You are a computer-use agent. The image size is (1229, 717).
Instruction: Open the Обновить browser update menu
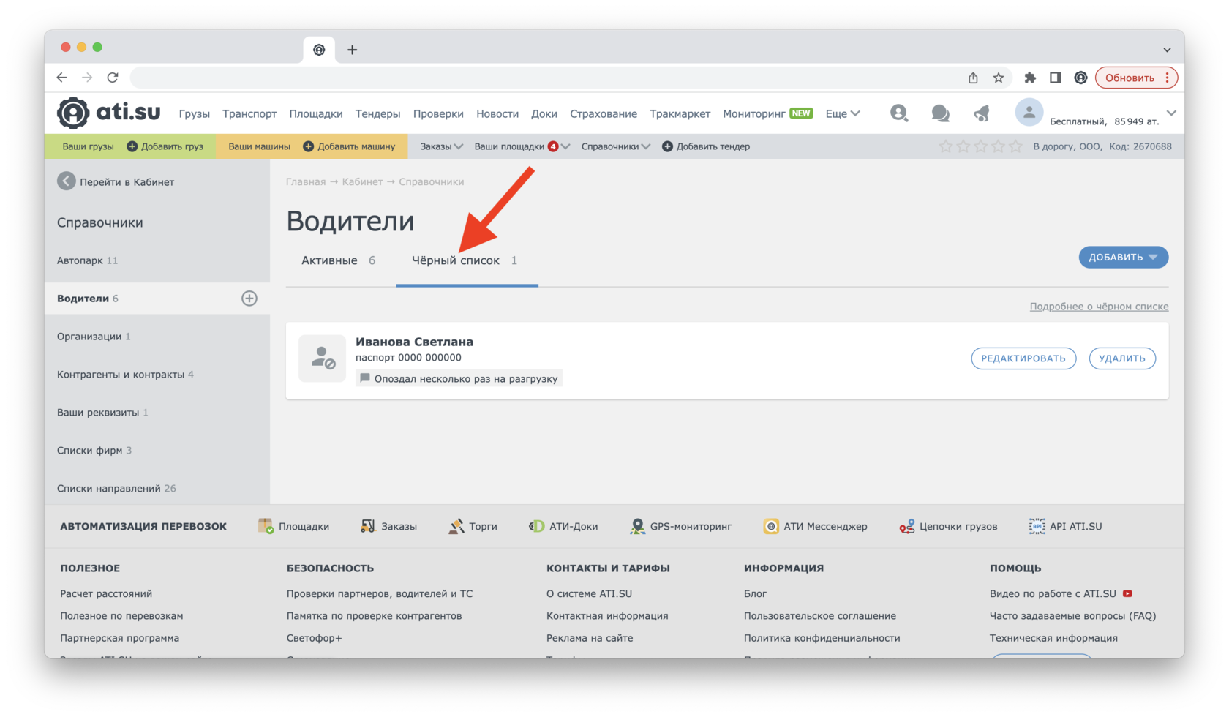(x=1136, y=78)
